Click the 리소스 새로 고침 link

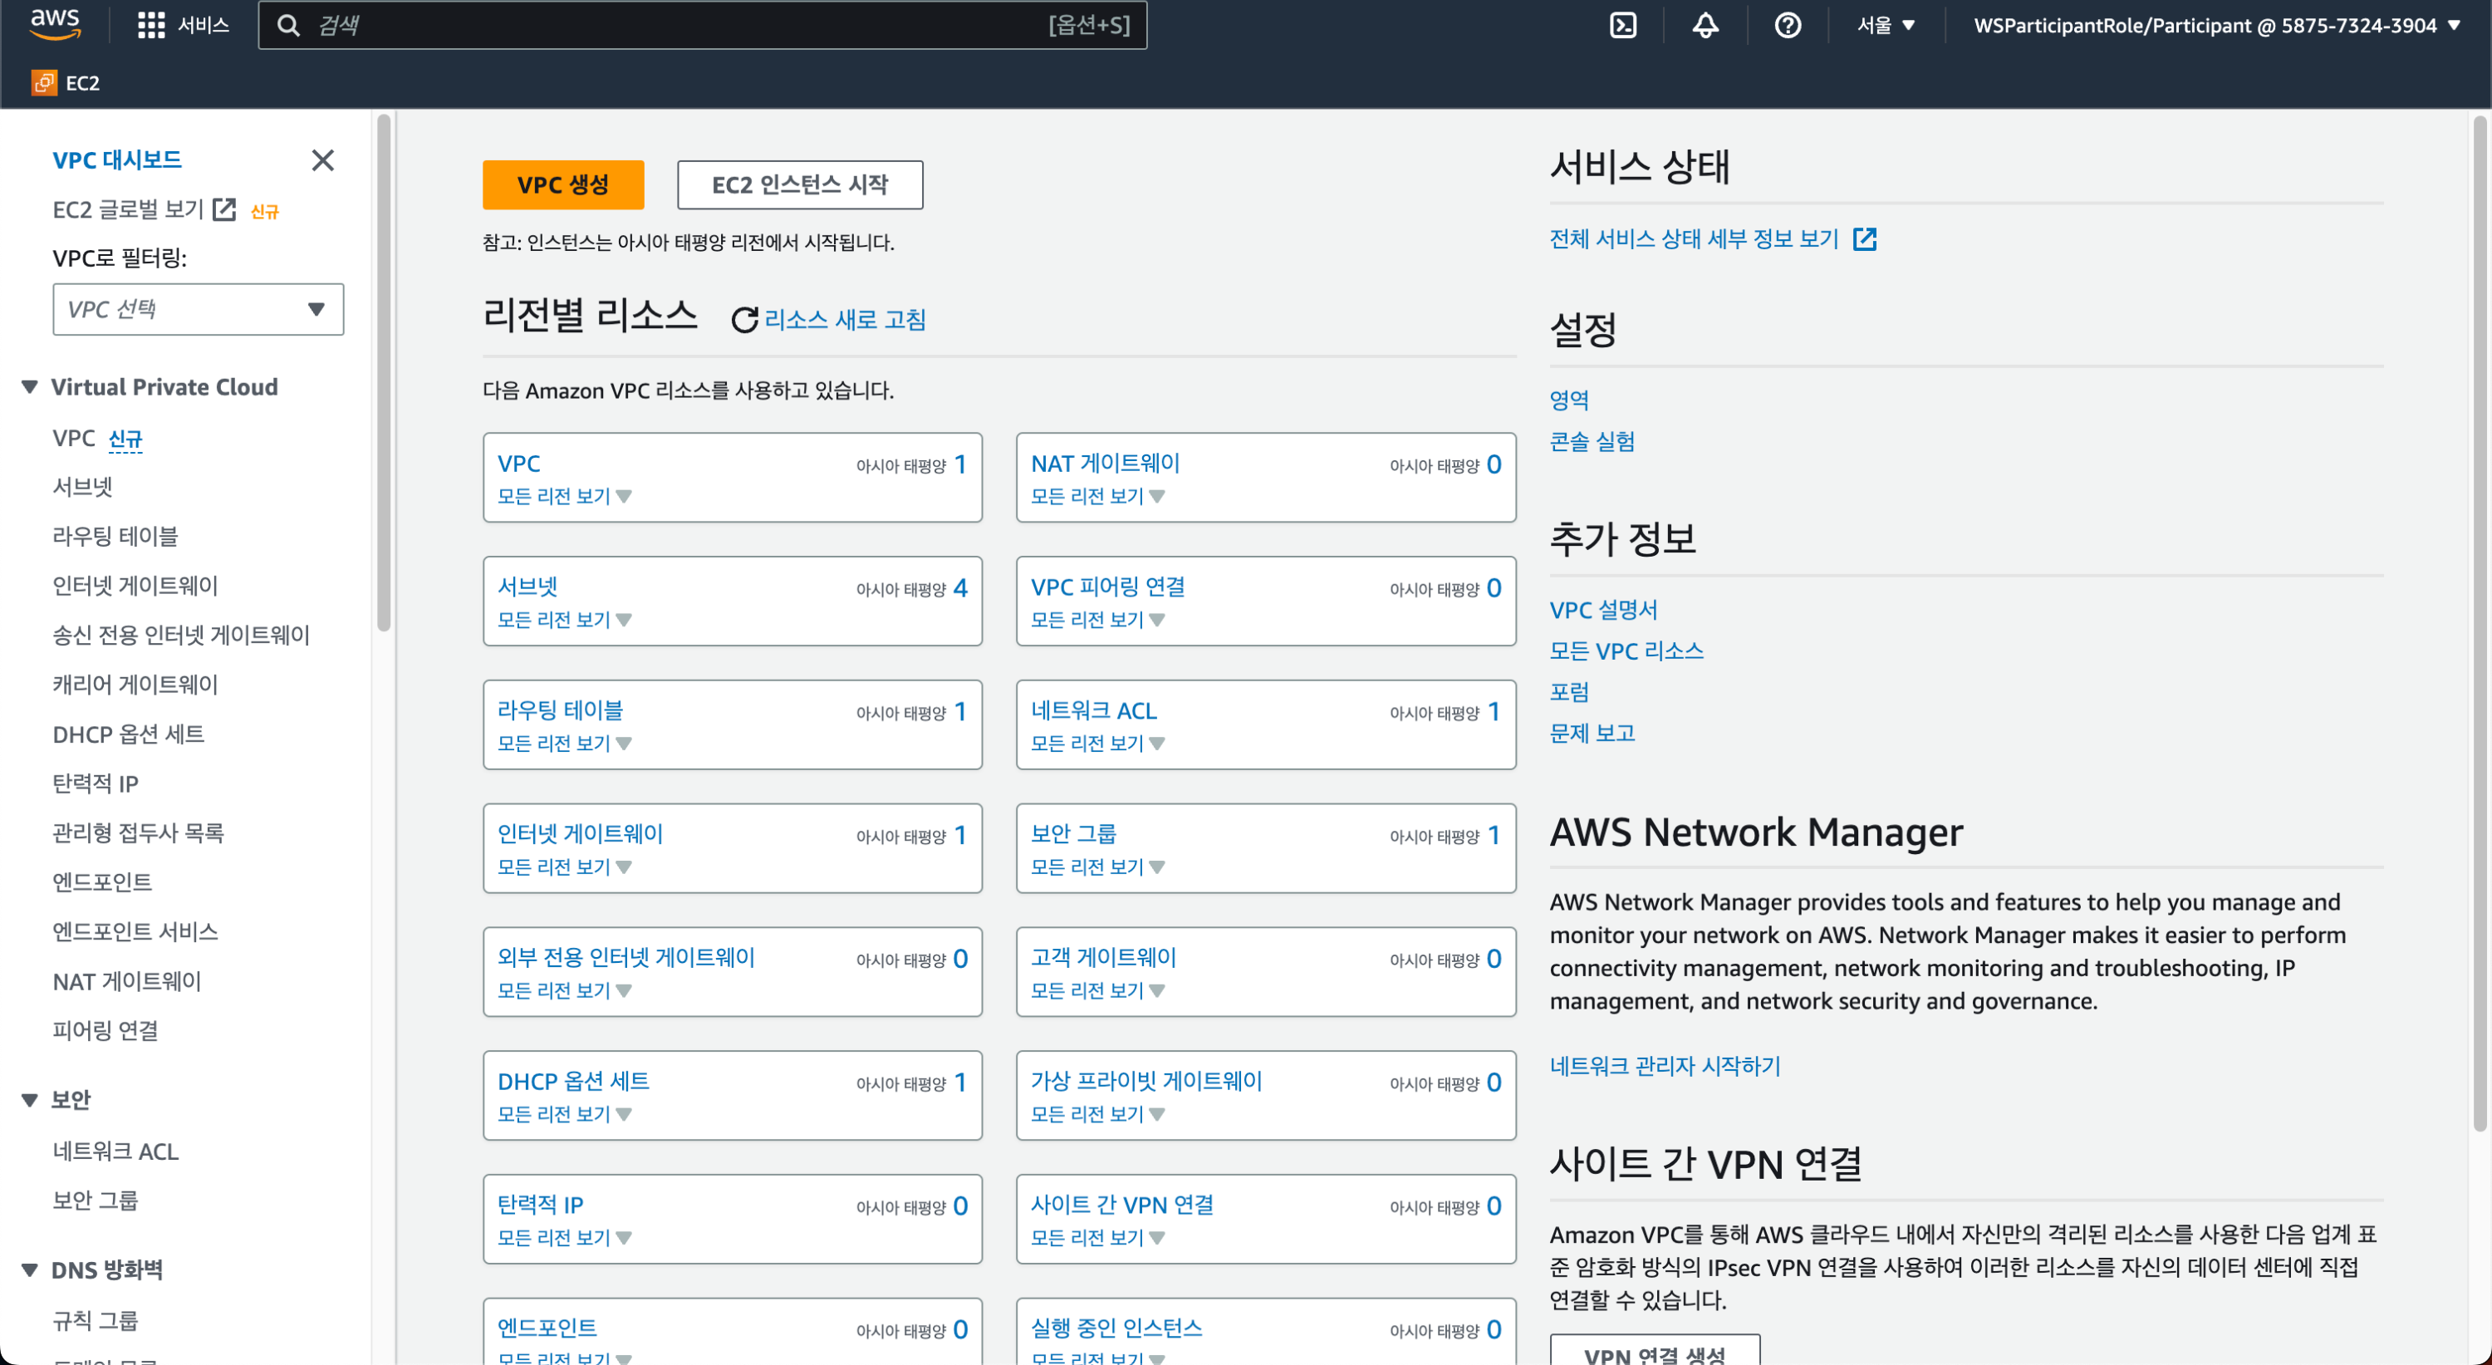(x=845, y=320)
